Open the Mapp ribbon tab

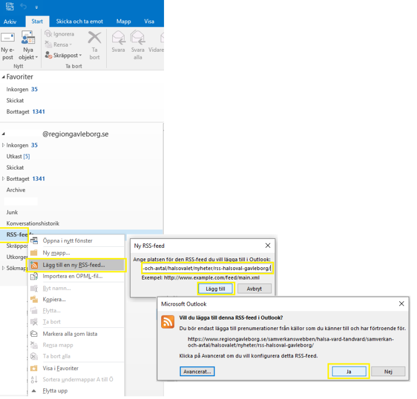tap(123, 22)
